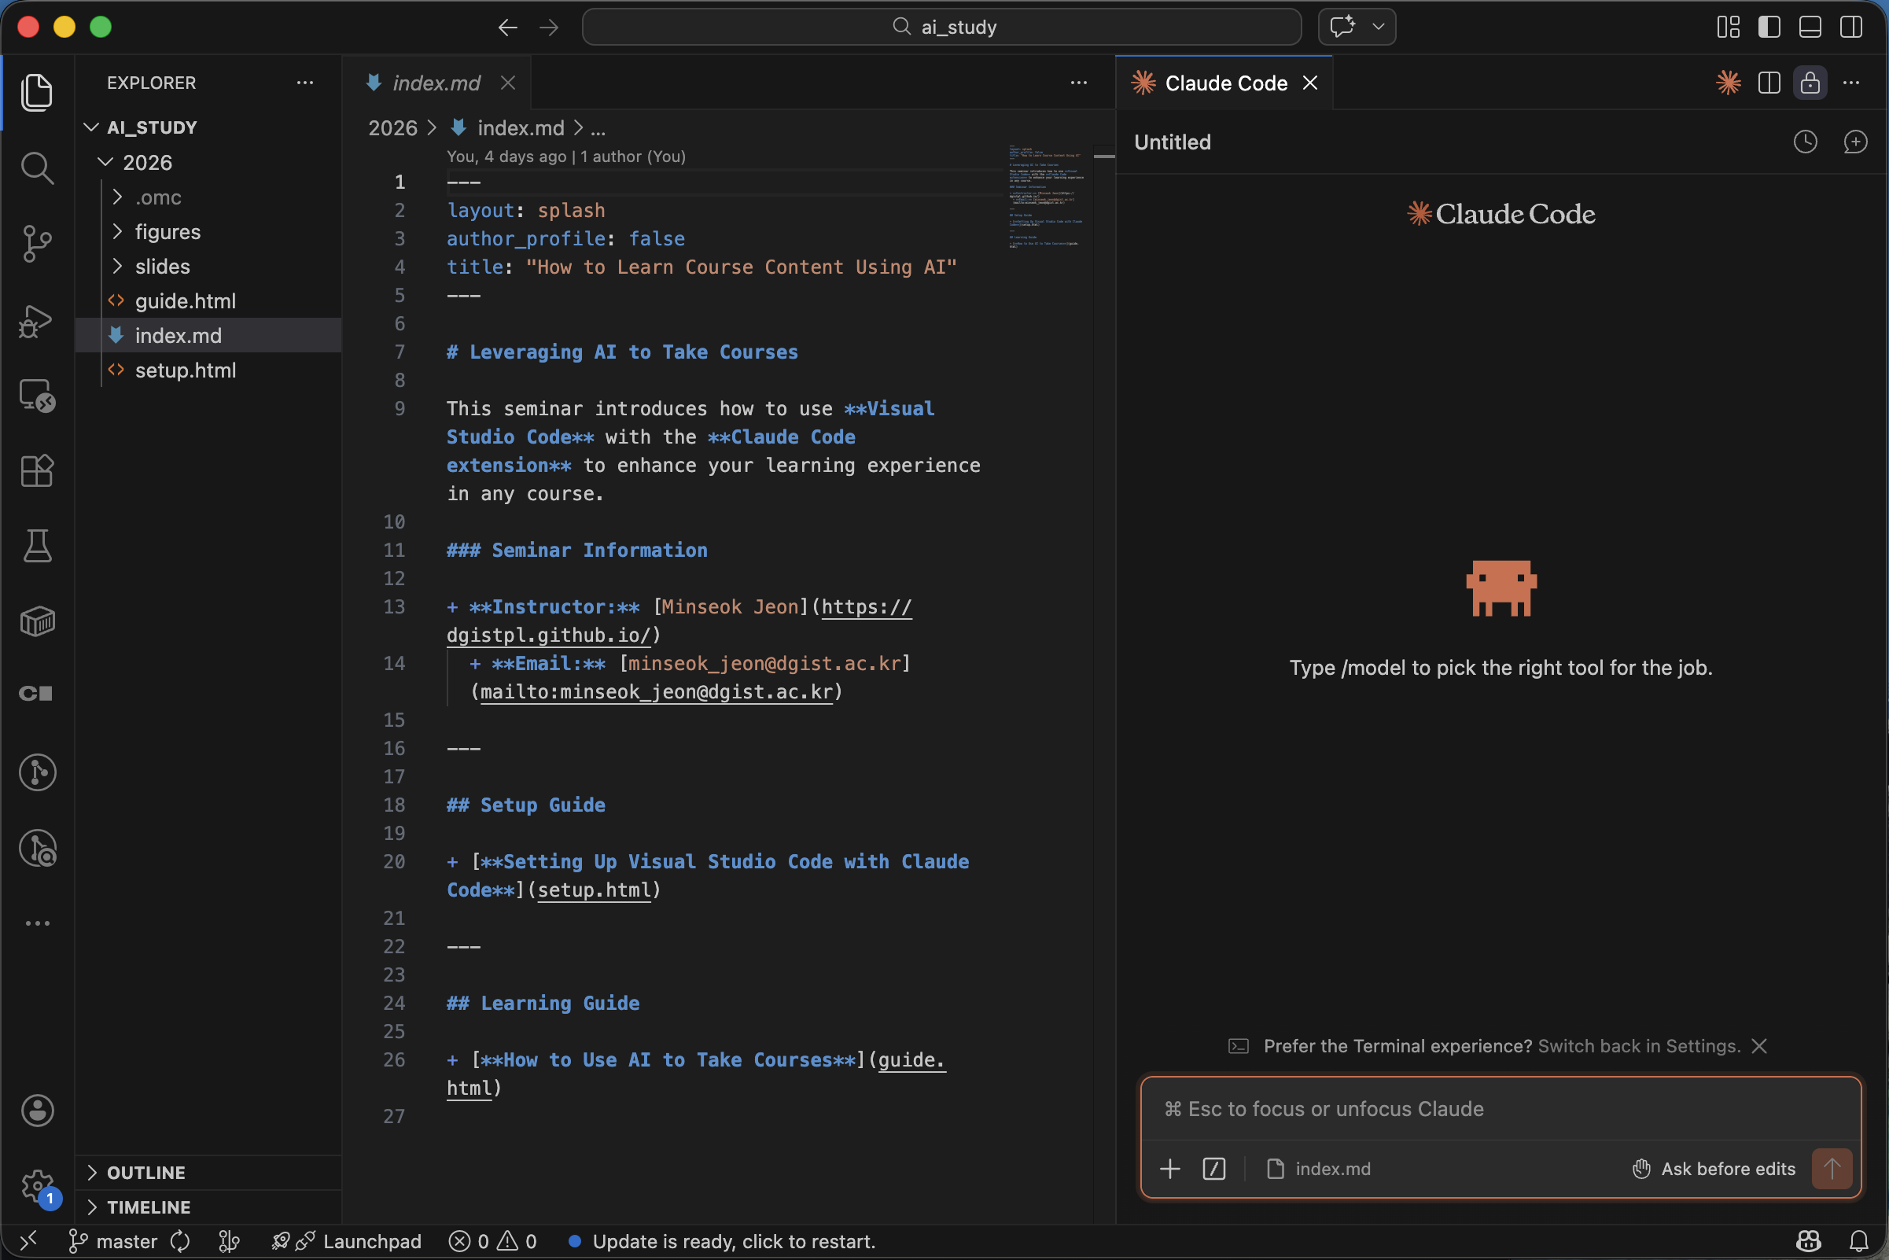The height and width of the screenshot is (1260, 1889).
Task: Dismiss the Terminal experience banner
Action: coord(1758,1045)
